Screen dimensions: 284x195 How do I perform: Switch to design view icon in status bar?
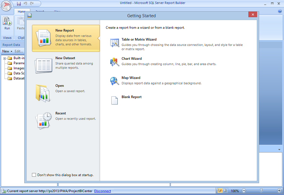(x=220, y=191)
